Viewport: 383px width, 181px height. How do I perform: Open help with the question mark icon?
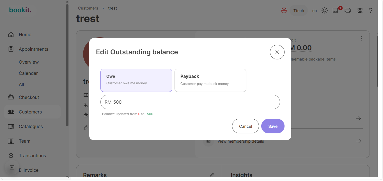[x=371, y=10]
